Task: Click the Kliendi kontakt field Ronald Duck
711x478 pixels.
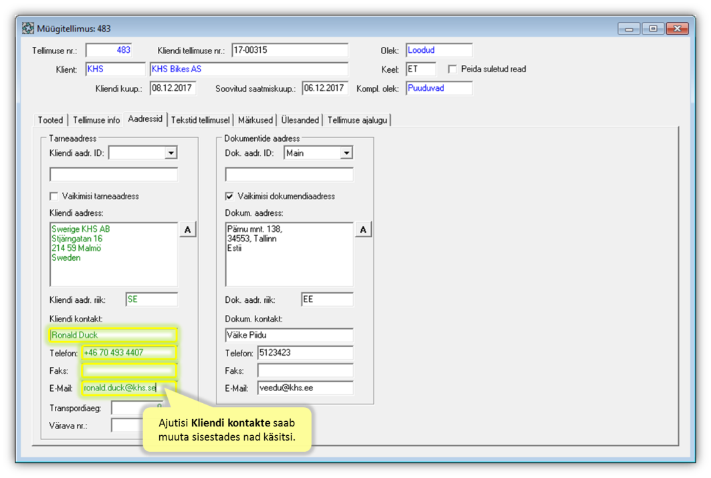Action: click(113, 336)
